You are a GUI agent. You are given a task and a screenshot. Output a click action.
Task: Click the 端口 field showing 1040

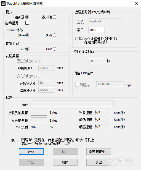point(97,30)
